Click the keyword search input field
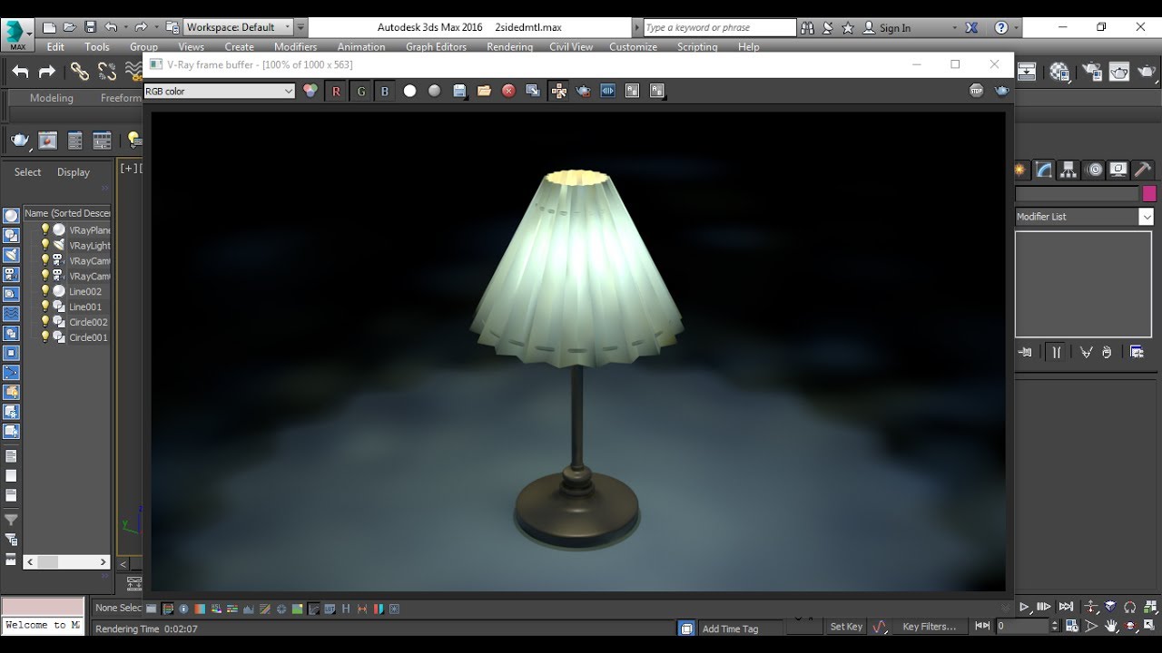The width and height of the screenshot is (1162, 653). click(x=719, y=27)
